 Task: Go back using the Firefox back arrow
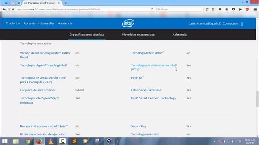tap(4, 9)
